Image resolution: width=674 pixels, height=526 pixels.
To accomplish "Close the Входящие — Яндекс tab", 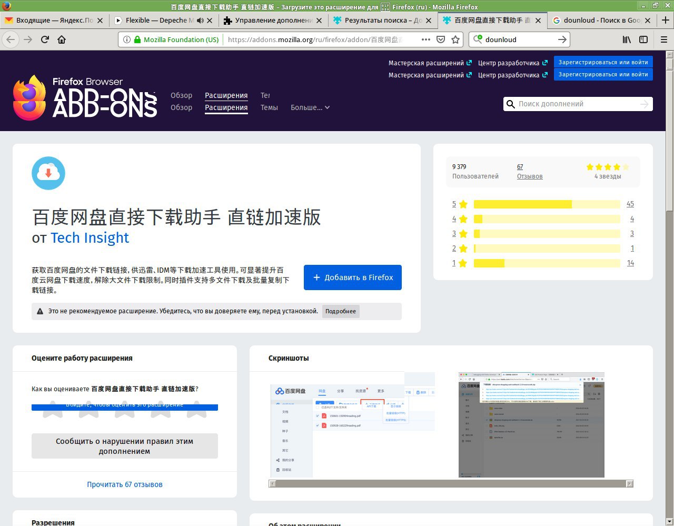I will pyautogui.click(x=100, y=20).
